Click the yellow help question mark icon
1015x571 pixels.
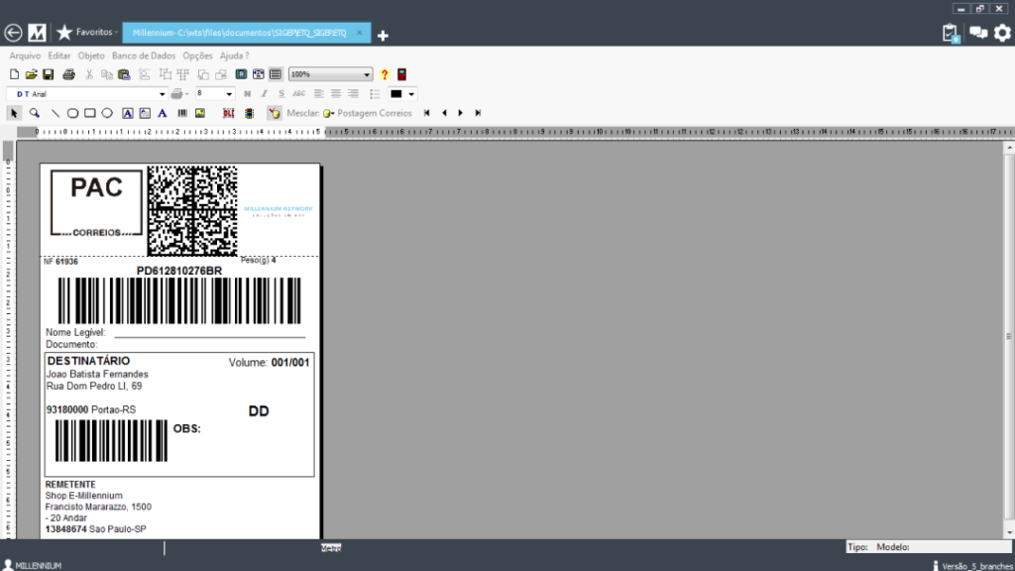click(x=385, y=74)
